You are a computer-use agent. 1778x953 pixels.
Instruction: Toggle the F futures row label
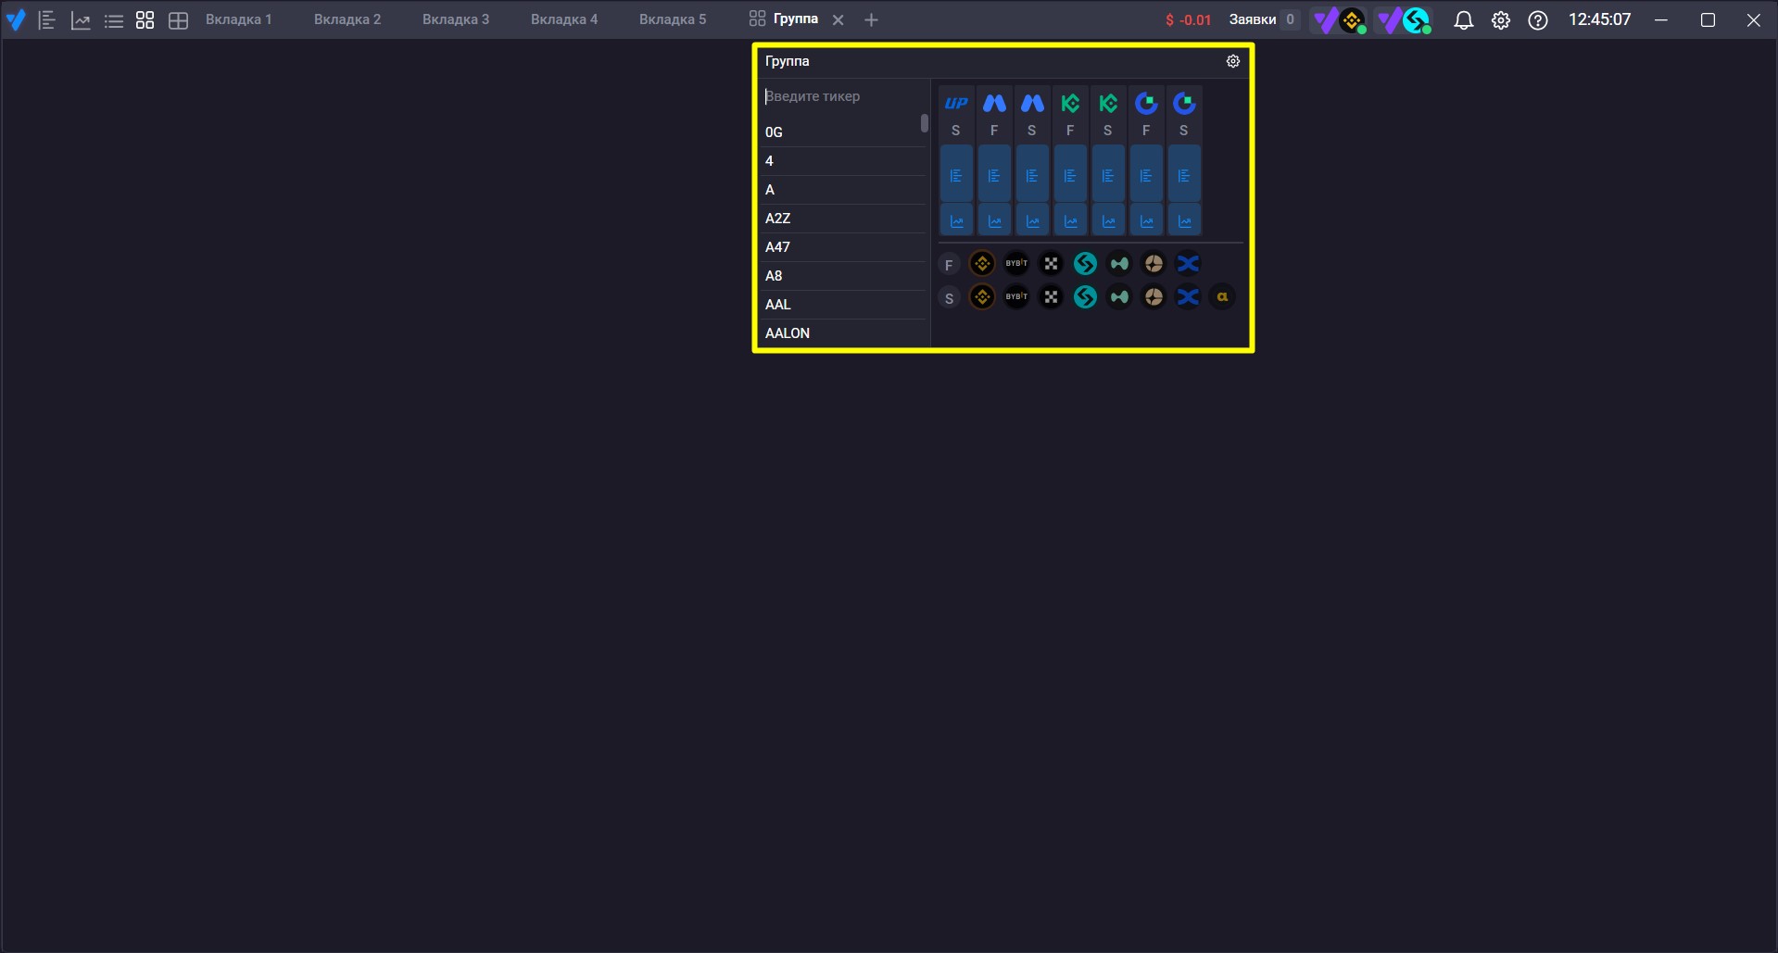pos(949,265)
